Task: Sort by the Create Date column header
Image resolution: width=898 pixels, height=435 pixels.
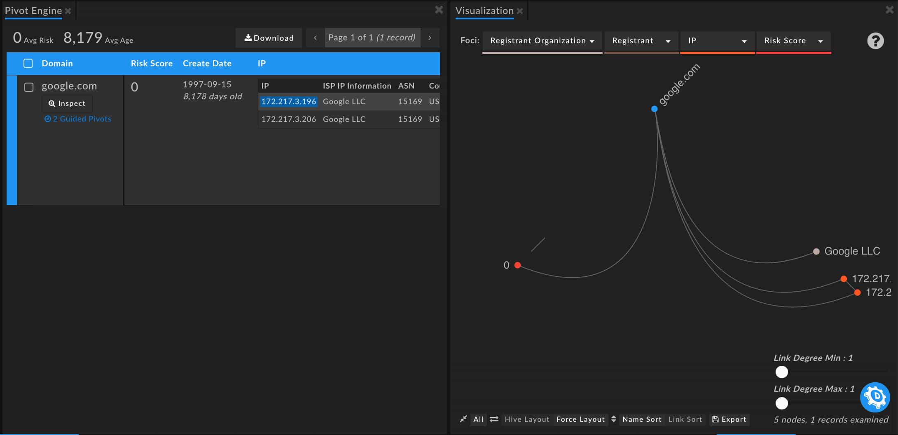Action: tap(207, 63)
